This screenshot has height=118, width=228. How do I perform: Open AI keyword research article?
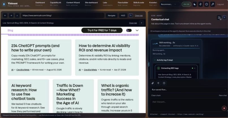24,92
